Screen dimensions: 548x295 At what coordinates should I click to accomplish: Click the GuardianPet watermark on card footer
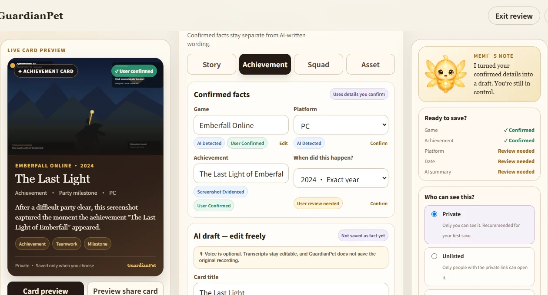click(x=141, y=265)
